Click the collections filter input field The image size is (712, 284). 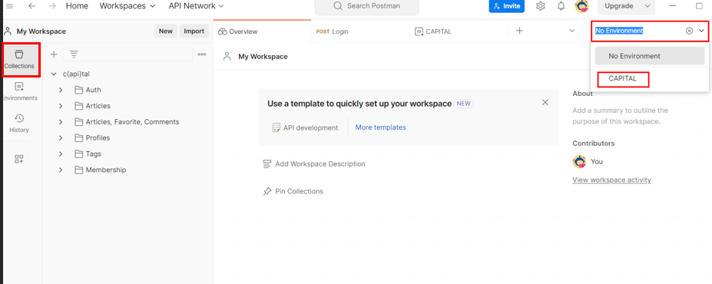click(x=127, y=54)
